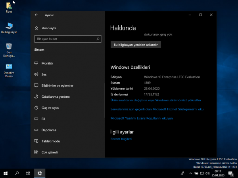Viewport: 238px width, 178px height.
Task: Open Ana Sayfa home icon
Action: (x=36, y=28)
